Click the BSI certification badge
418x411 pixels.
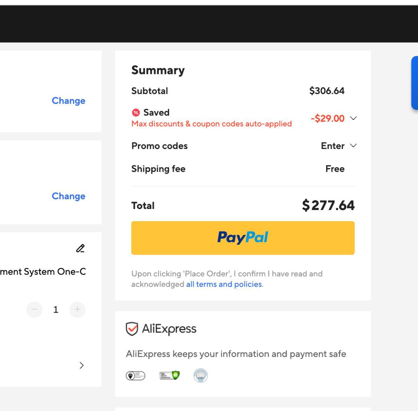coord(136,376)
